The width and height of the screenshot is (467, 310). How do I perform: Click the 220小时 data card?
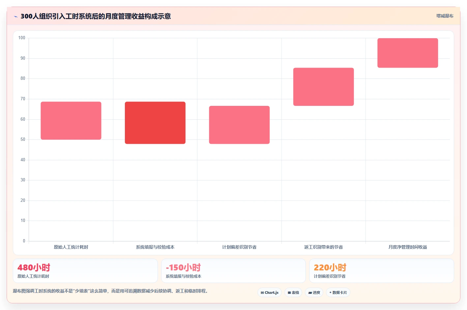[382, 271]
